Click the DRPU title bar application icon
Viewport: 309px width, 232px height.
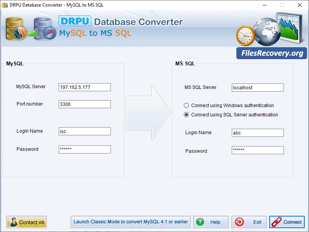[4, 5]
